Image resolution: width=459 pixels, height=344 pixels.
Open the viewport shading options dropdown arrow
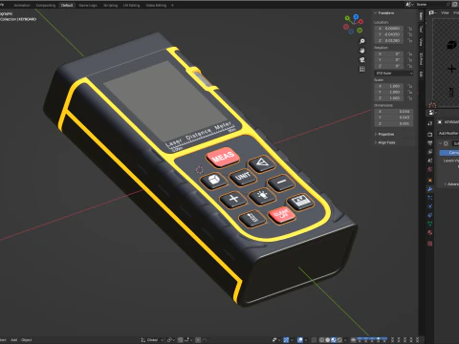[x=345, y=340]
